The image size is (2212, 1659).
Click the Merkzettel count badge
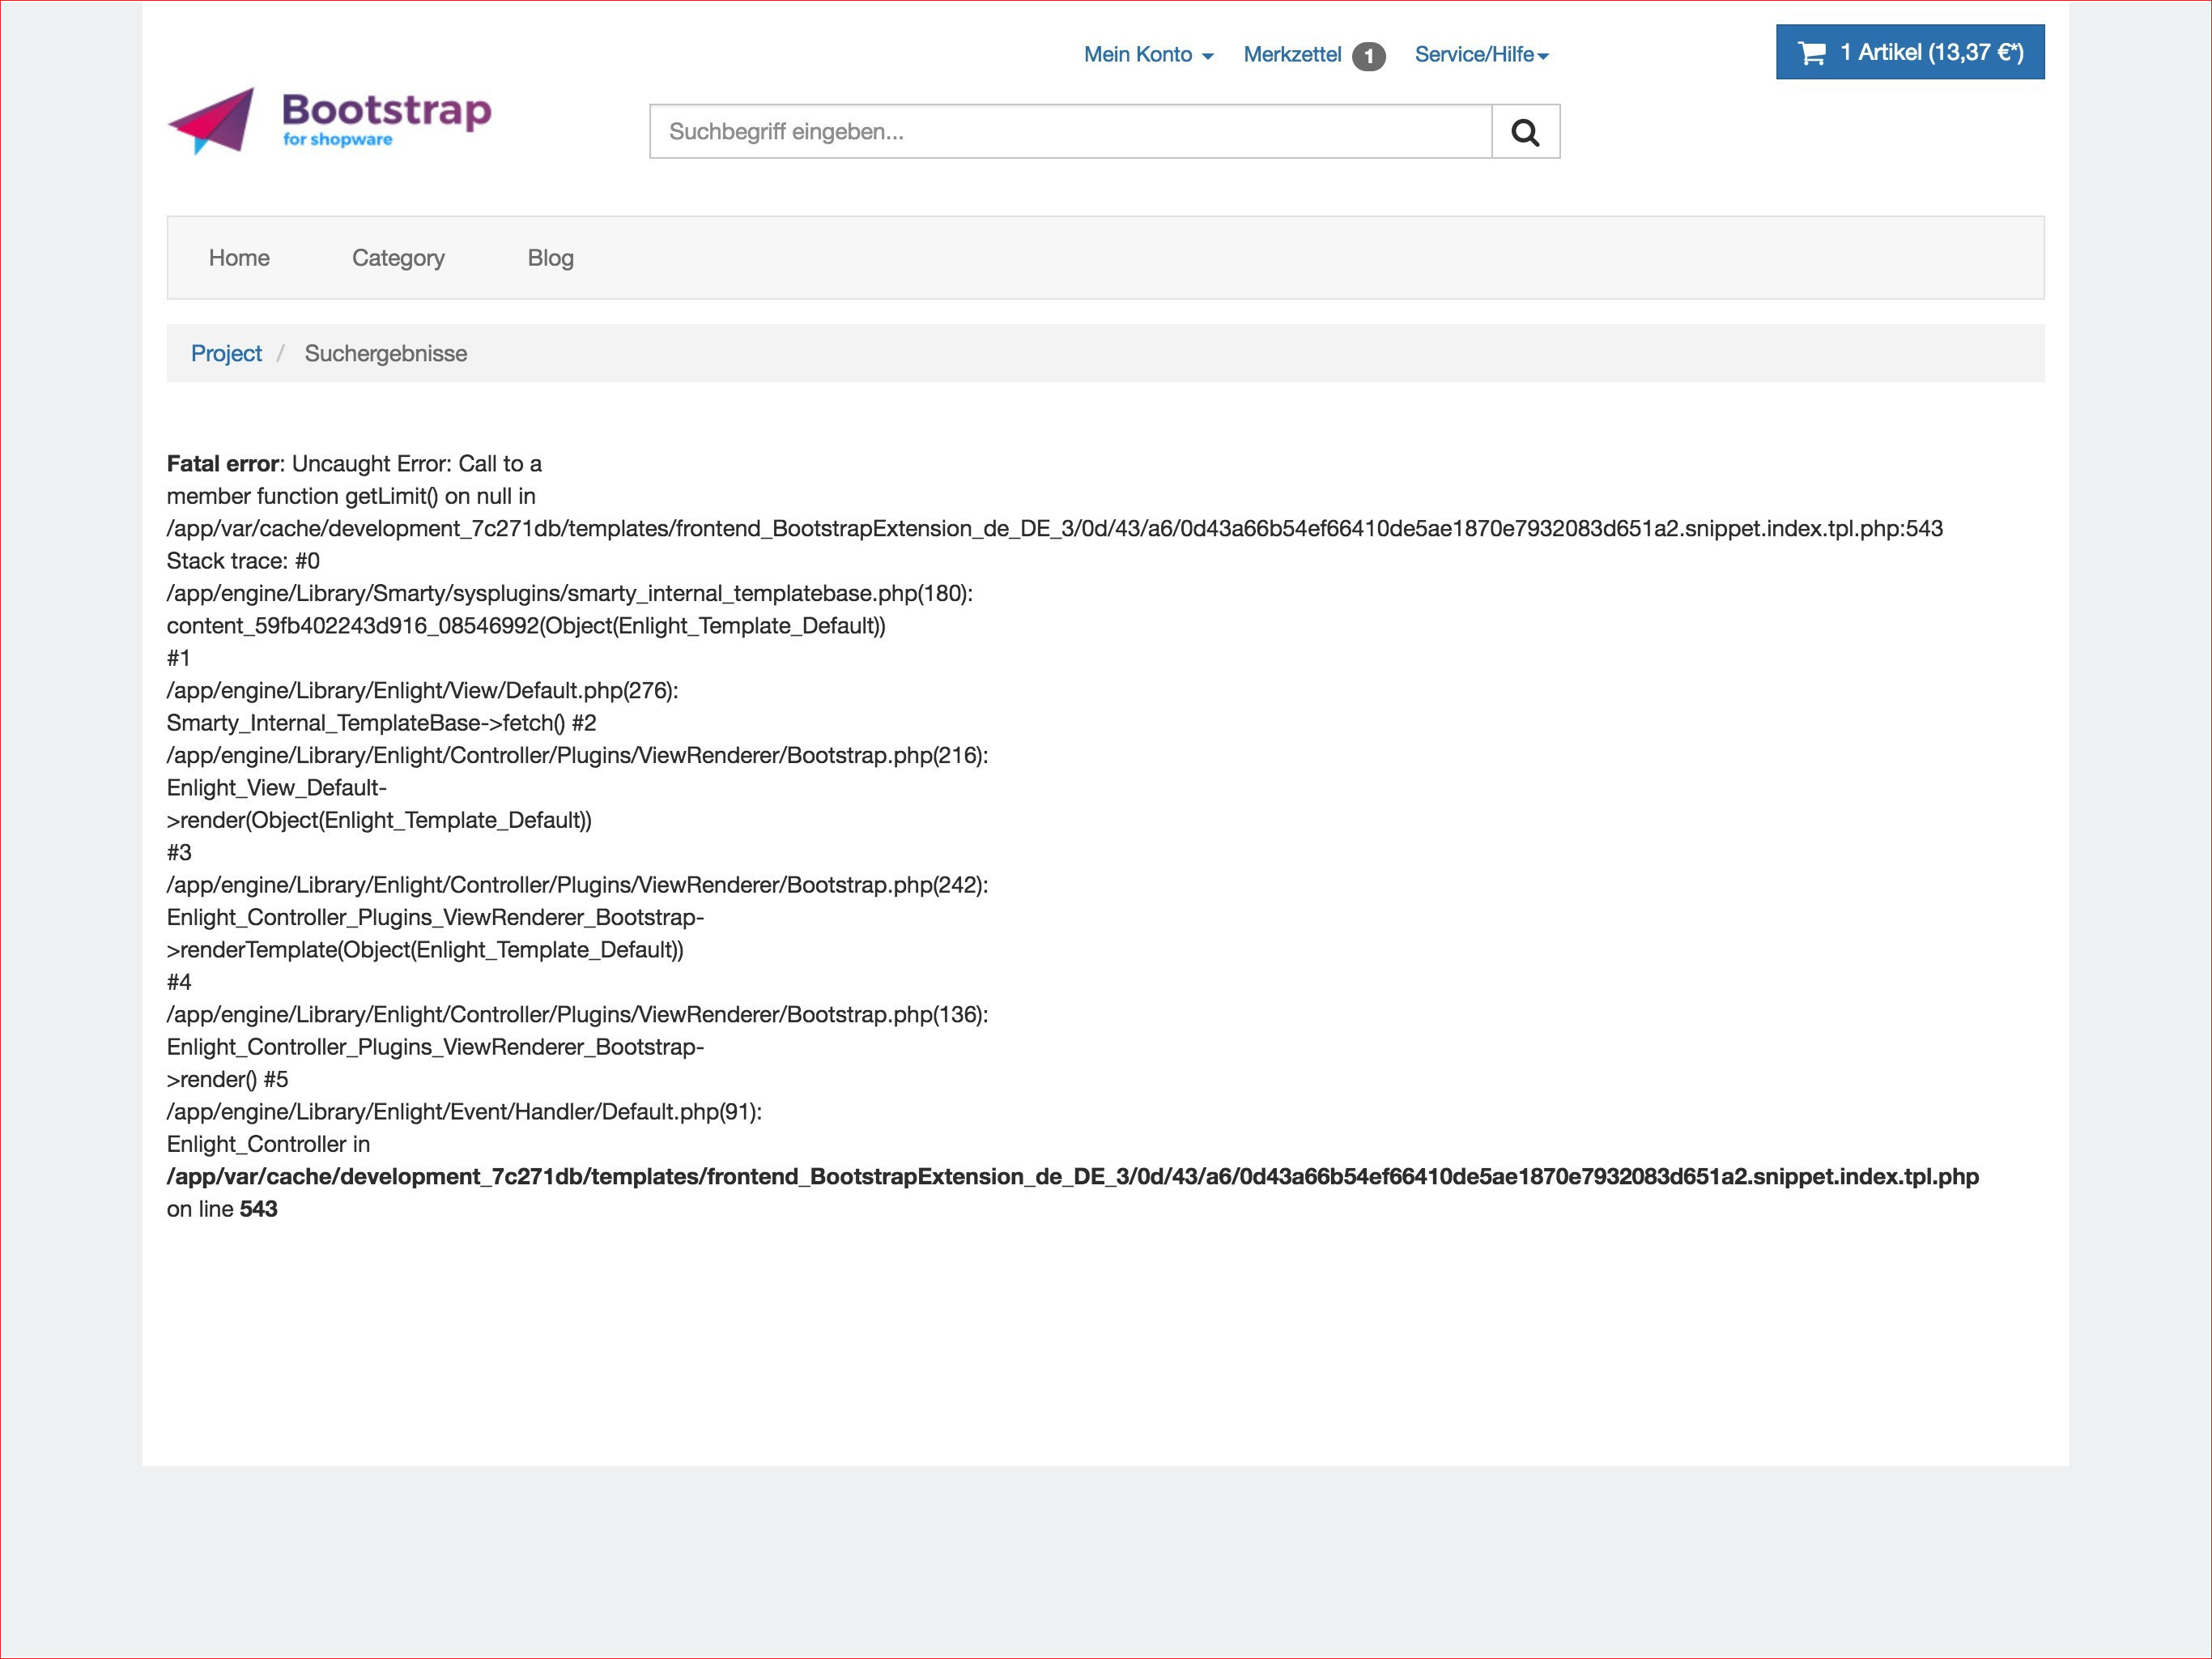point(1368,57)
